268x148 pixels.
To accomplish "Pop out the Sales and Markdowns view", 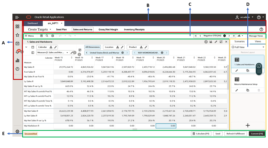I will click(221, 42).
